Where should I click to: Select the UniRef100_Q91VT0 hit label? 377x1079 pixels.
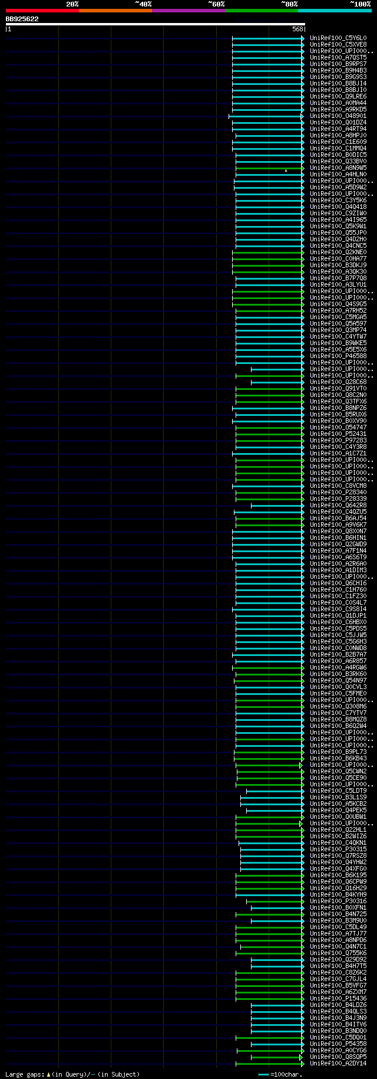338,388
